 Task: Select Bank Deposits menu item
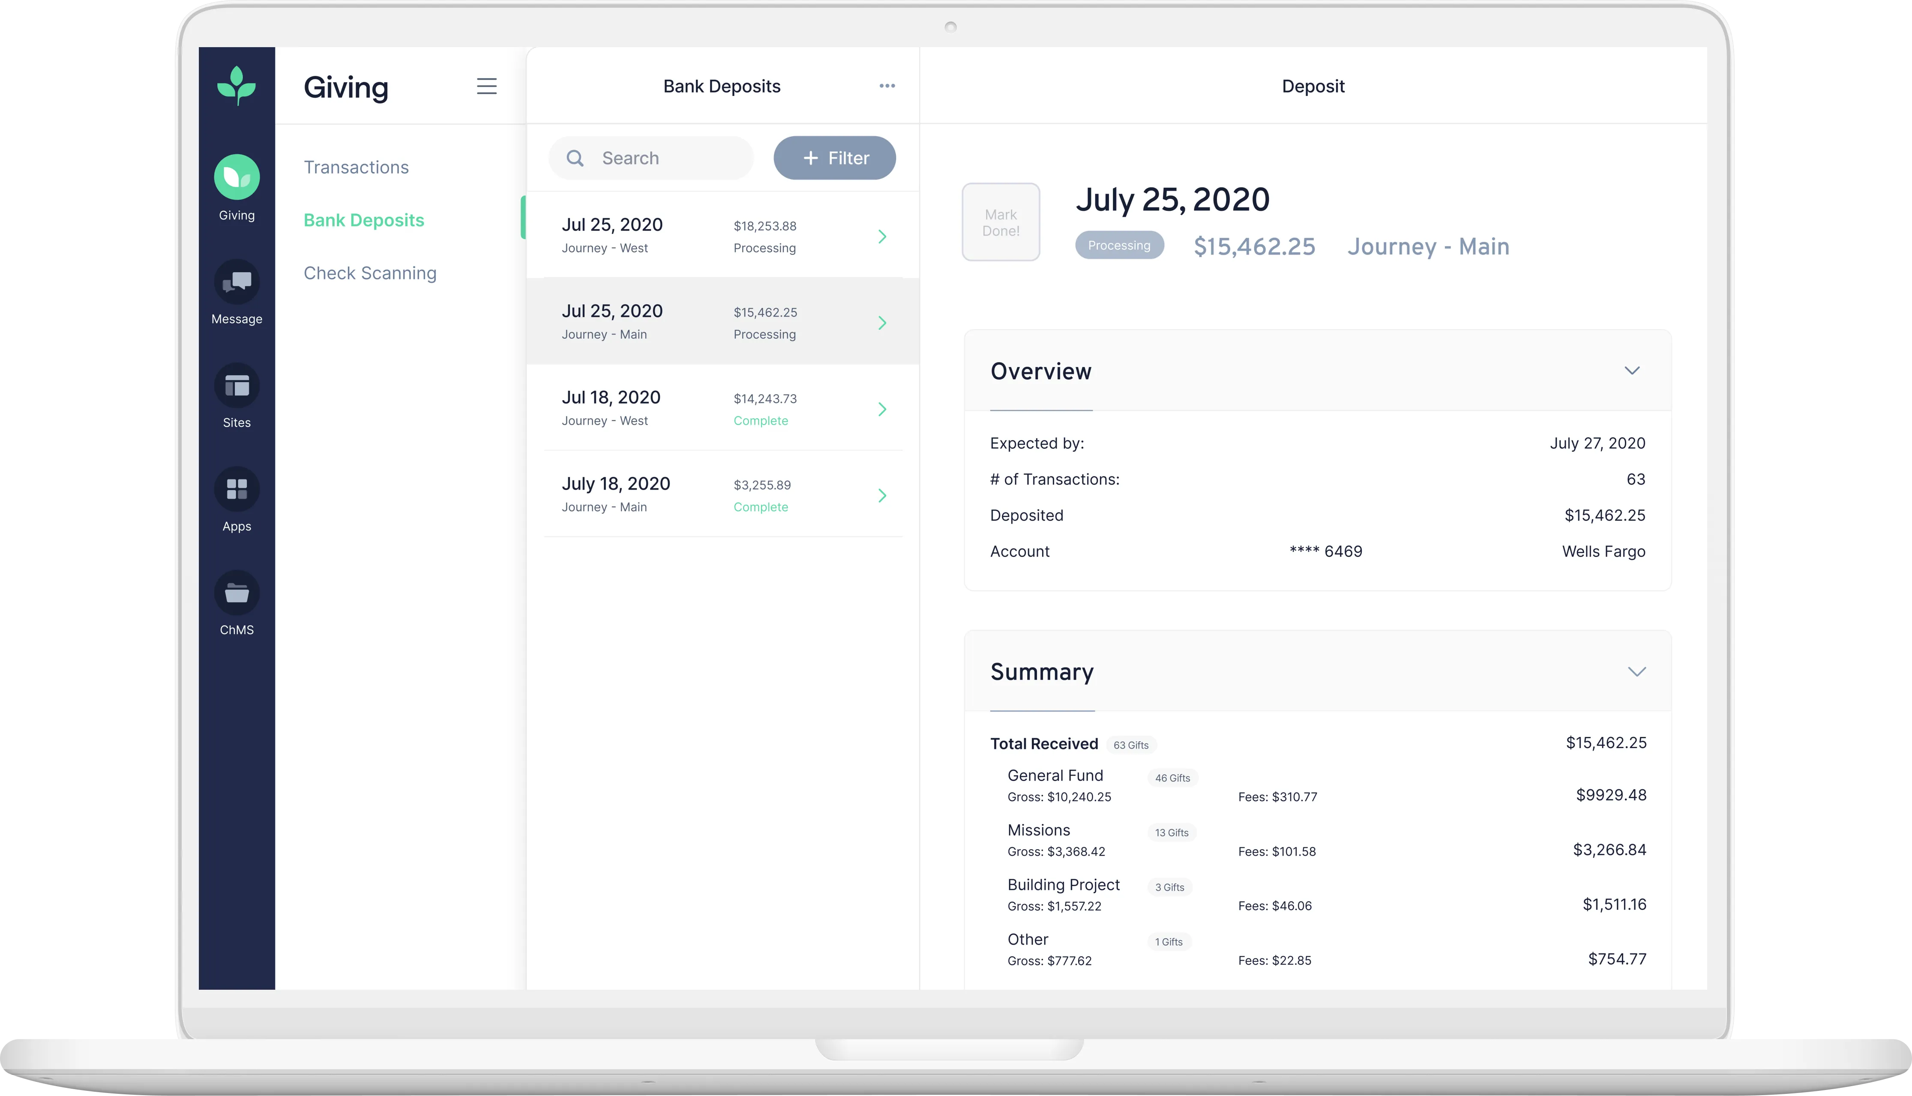363,220
